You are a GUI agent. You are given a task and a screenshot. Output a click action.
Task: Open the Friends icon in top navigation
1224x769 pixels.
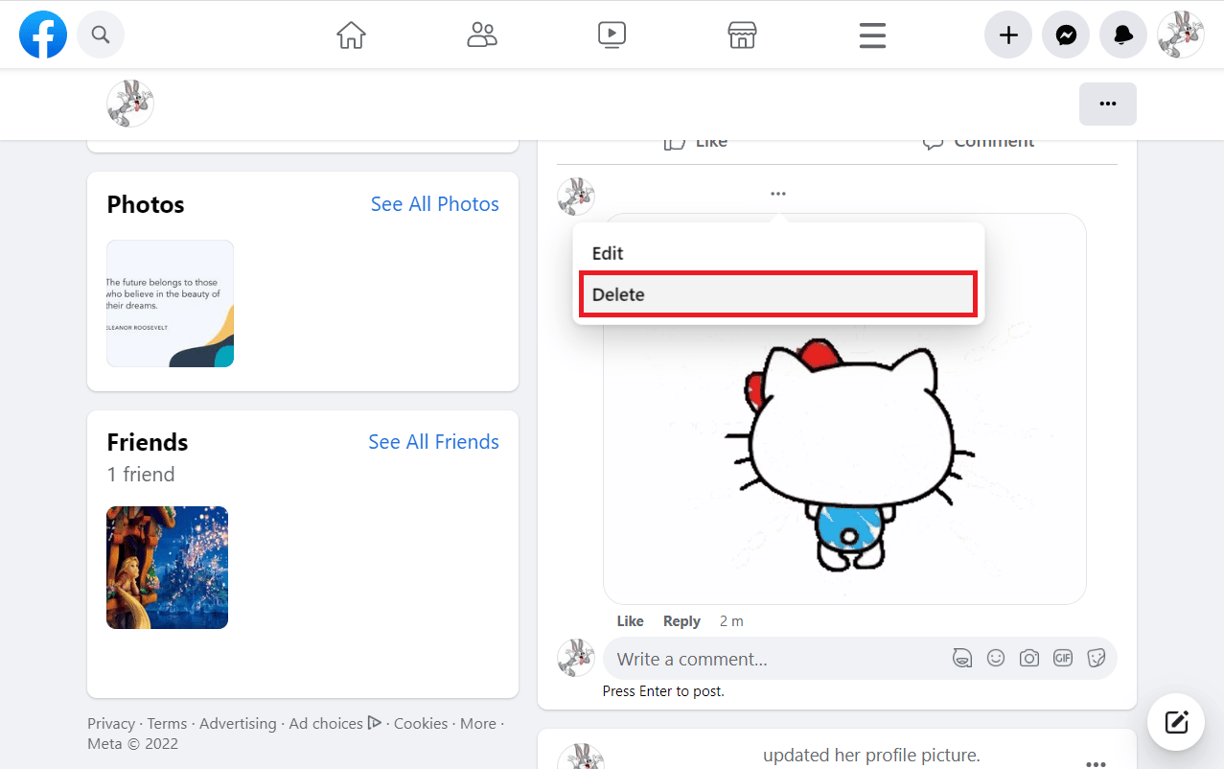(x=481, y=35)
